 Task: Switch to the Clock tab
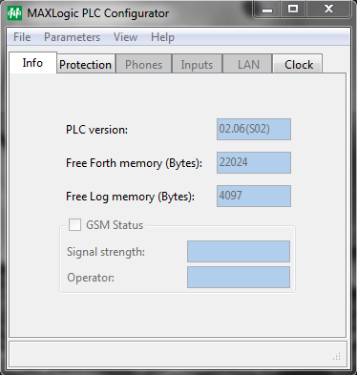pyautogui.click(x=299, y=65)
